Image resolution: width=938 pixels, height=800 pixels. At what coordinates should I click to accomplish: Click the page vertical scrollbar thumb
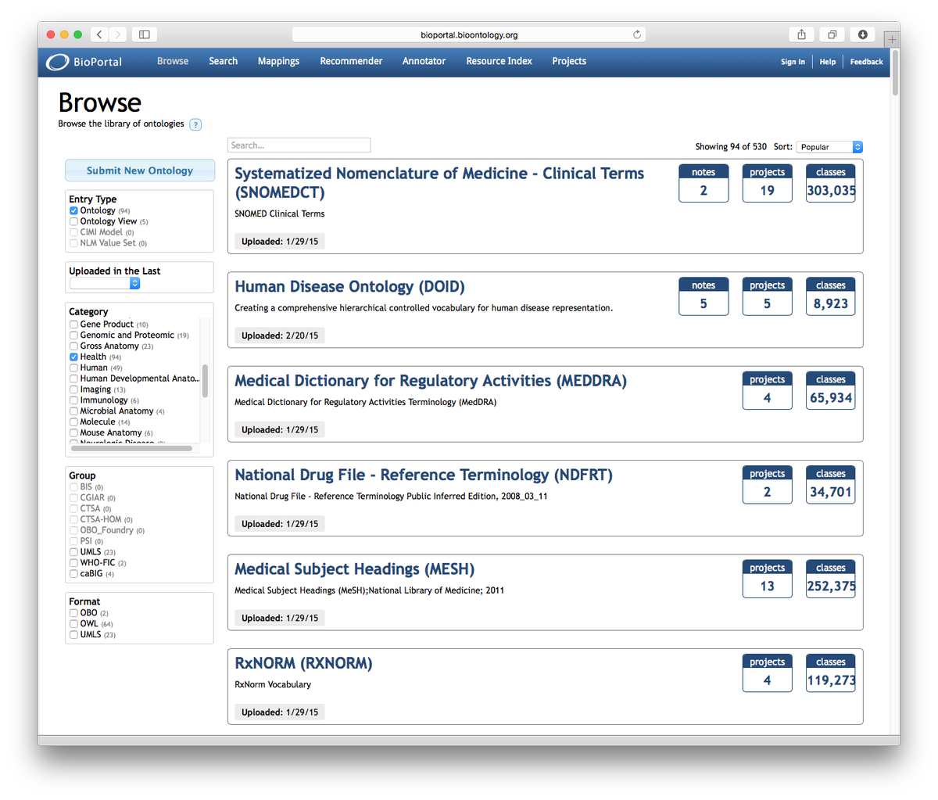point(895,73)
